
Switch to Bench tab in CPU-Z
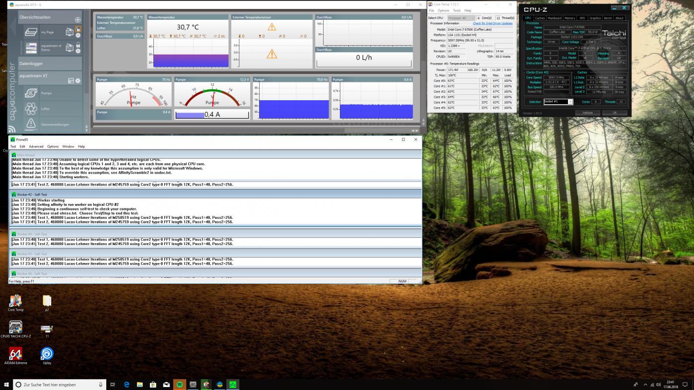tap(608, 18)
